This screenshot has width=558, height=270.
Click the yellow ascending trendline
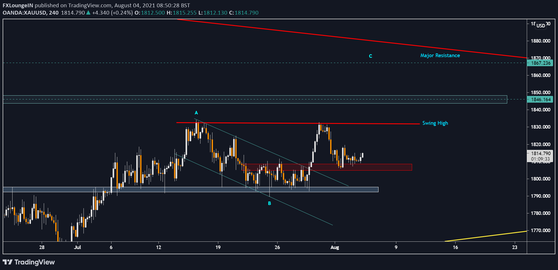pyautogui.click(x=486, y=236)
